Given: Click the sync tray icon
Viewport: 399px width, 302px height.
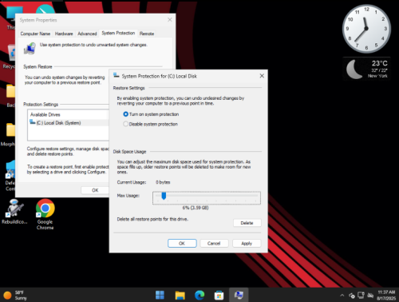Looking at the screenshot, I should coord(352,296).
